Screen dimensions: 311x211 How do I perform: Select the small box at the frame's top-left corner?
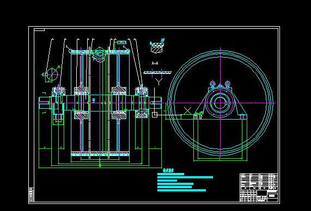click(x=39, y=30)
